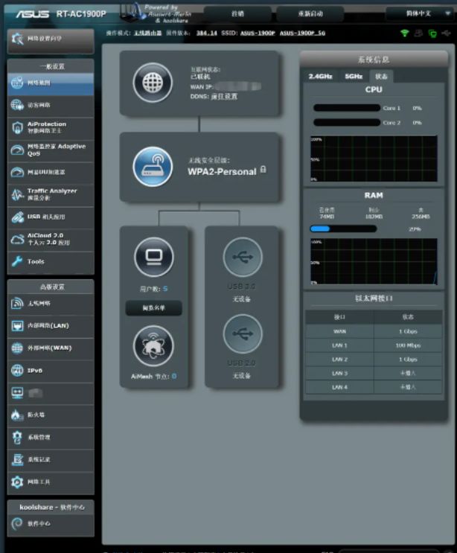Image resolution: width=457 pixels, height=553 pixels.
Task: Open 外部网络(WAN) settings in sidebar
Action: [x=51, y=348]
